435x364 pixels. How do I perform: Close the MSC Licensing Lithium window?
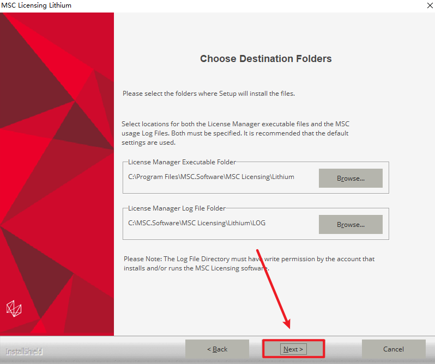tap(430, 5)
